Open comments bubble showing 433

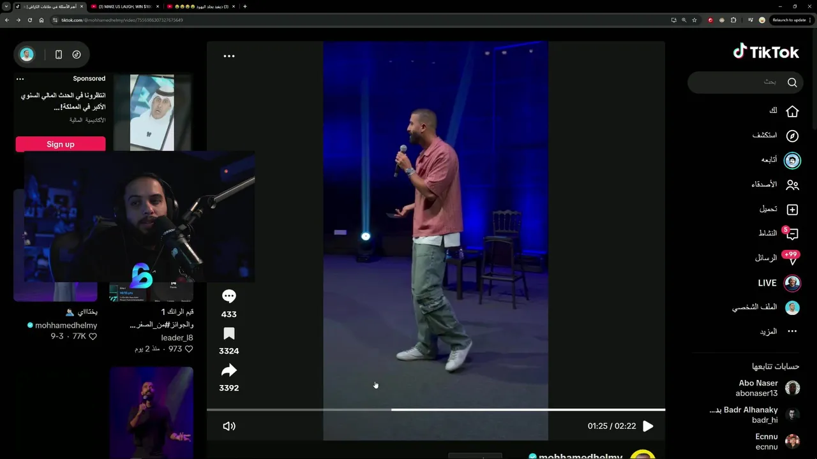[x=229, y=296]
